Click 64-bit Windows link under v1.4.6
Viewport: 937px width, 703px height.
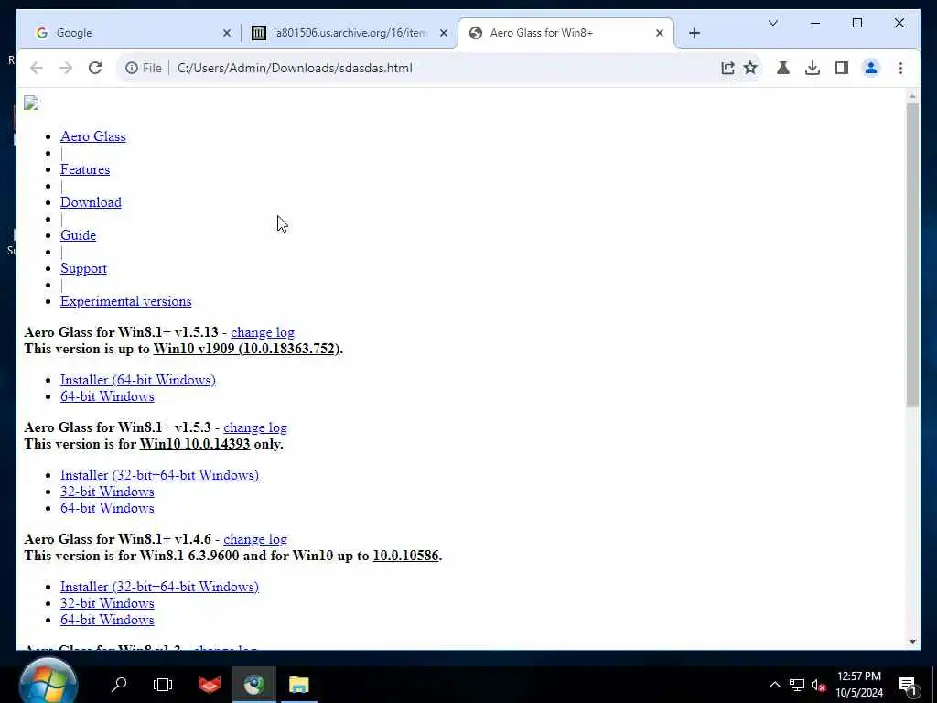pyautogui.click(x=107, y=620)
